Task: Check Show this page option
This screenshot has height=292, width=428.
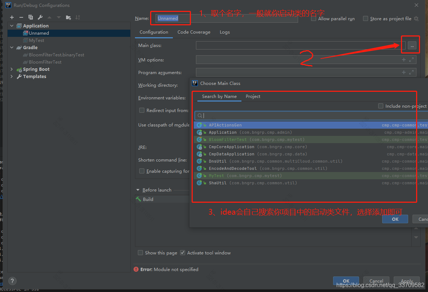Action: coord(140,253)
